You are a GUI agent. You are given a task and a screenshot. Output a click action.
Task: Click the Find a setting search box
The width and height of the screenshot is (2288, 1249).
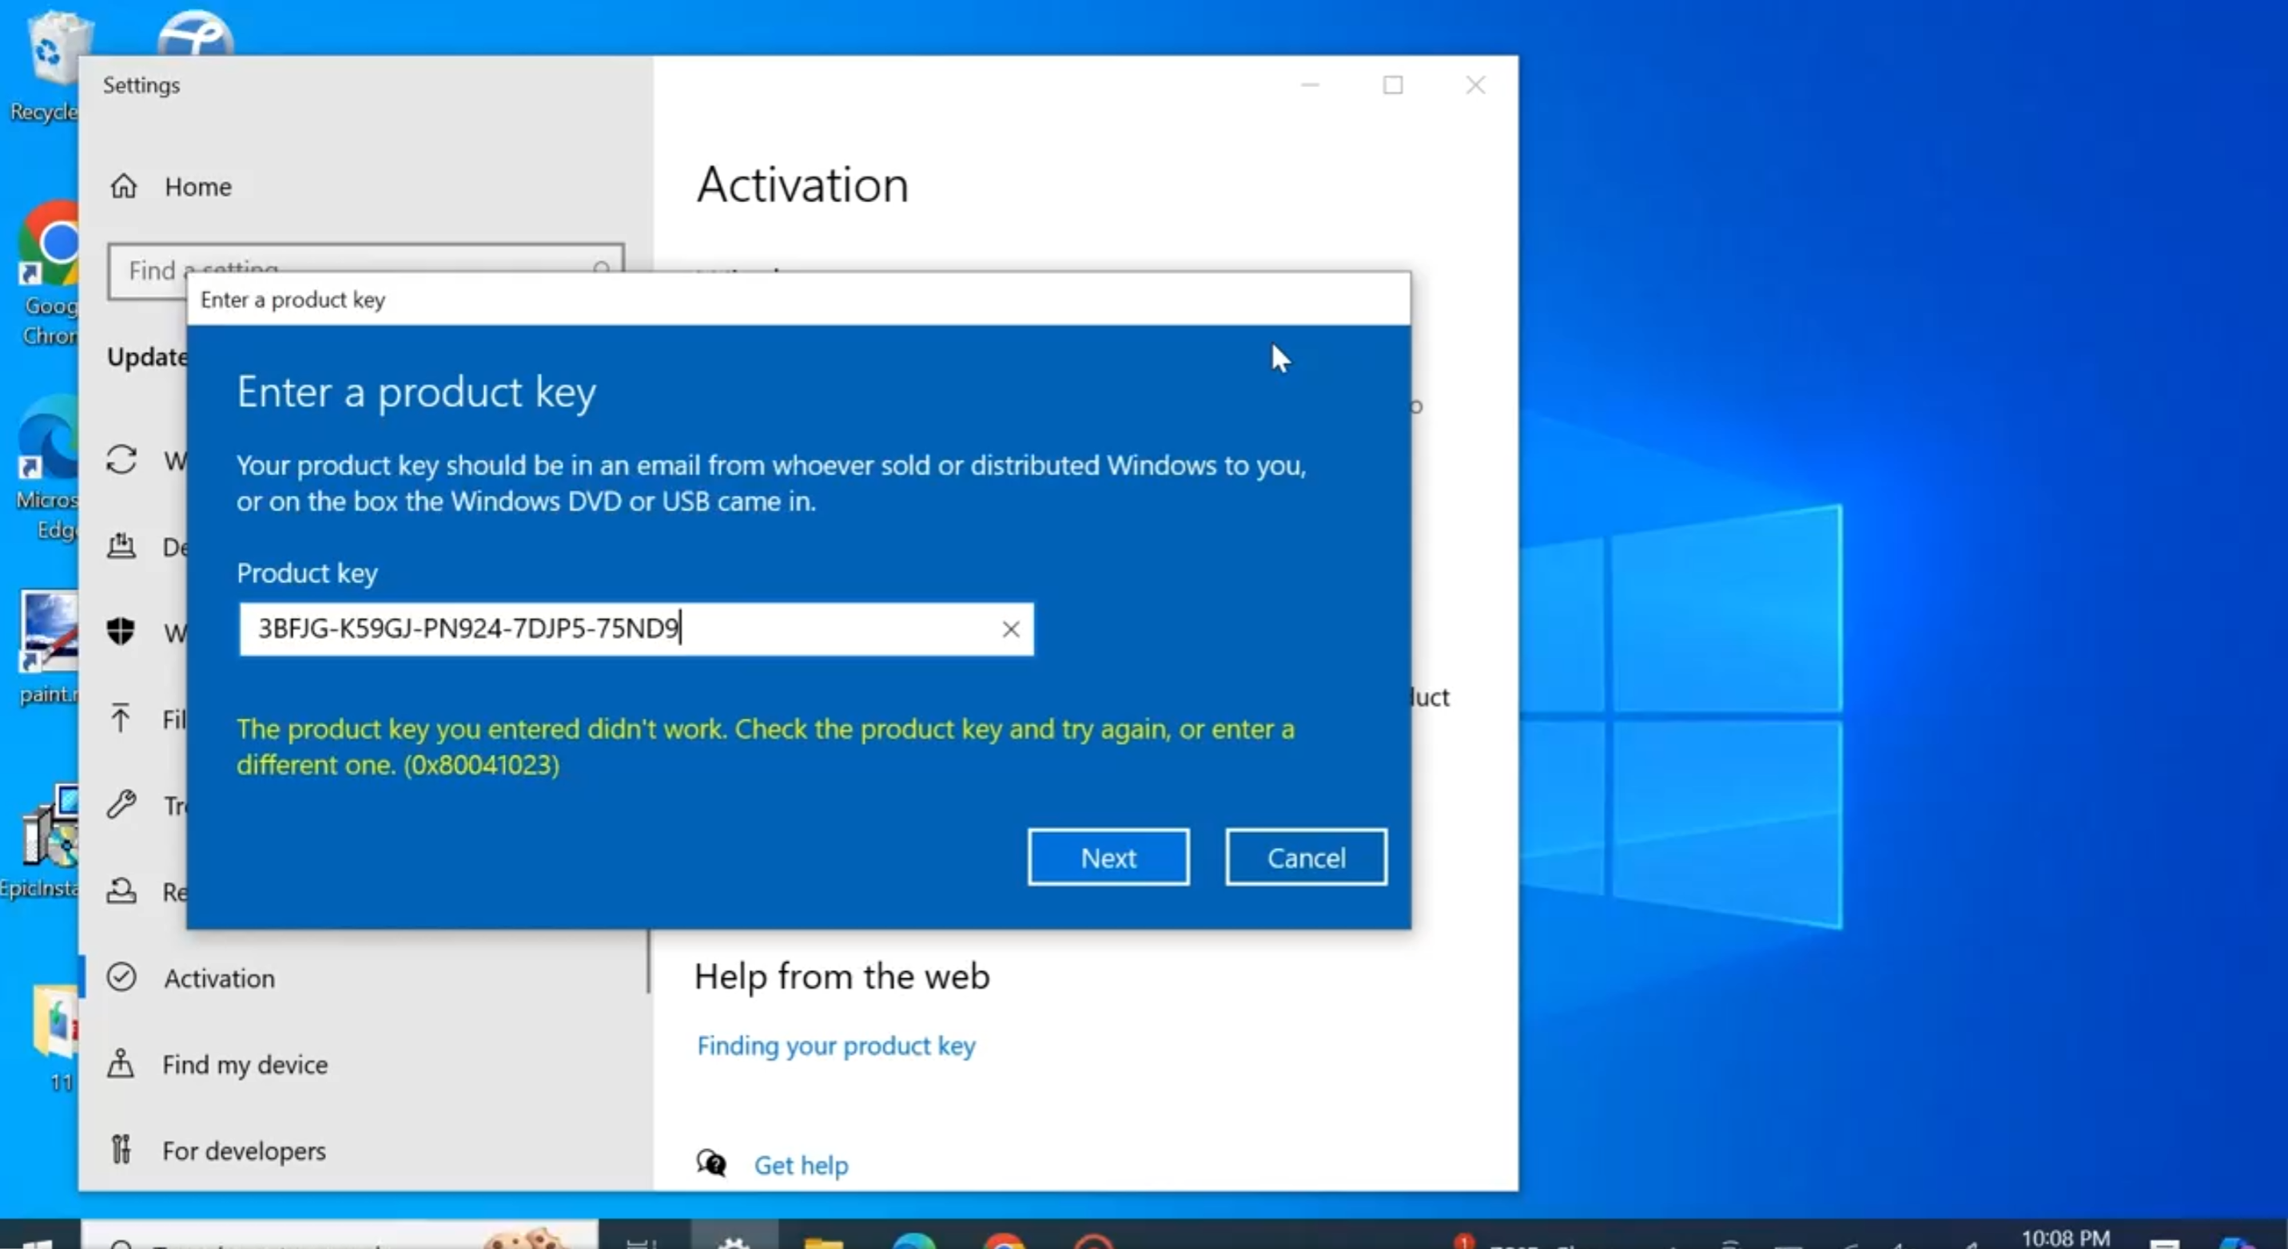[366, 270]
